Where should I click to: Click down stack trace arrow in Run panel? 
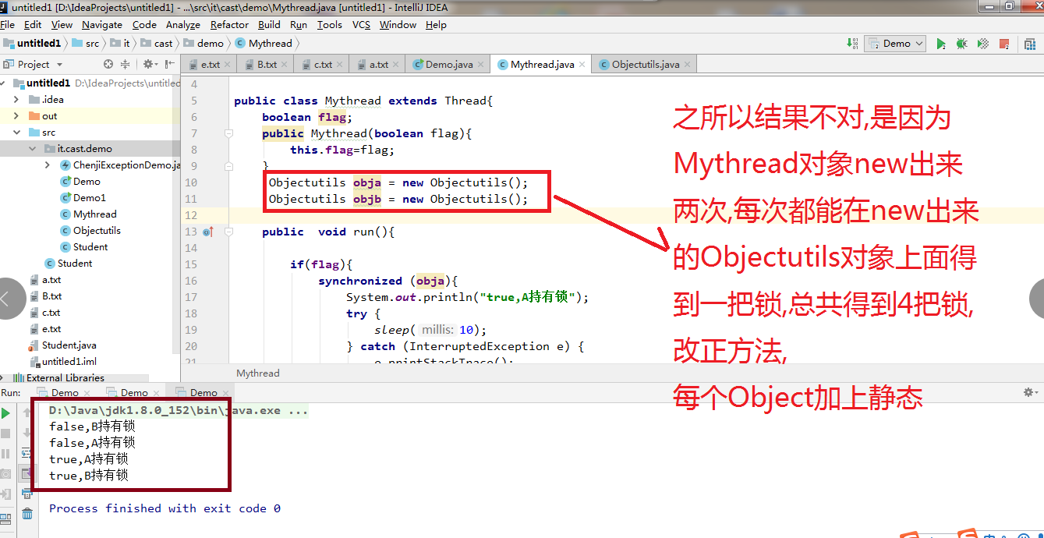(27, 434)
